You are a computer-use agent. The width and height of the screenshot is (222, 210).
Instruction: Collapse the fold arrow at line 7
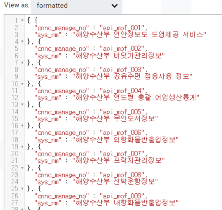point(22,62)
